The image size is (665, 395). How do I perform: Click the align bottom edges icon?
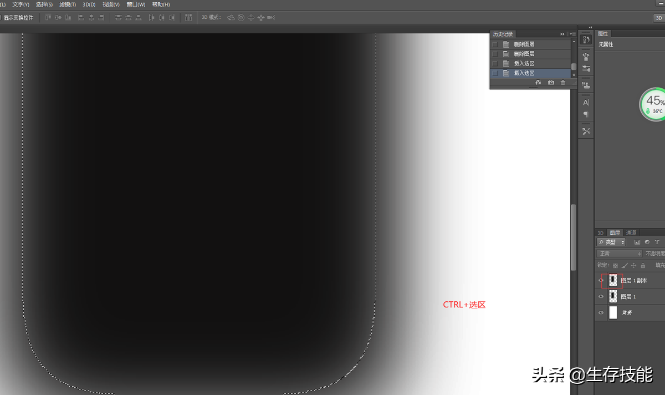click(x=69, y=18)
